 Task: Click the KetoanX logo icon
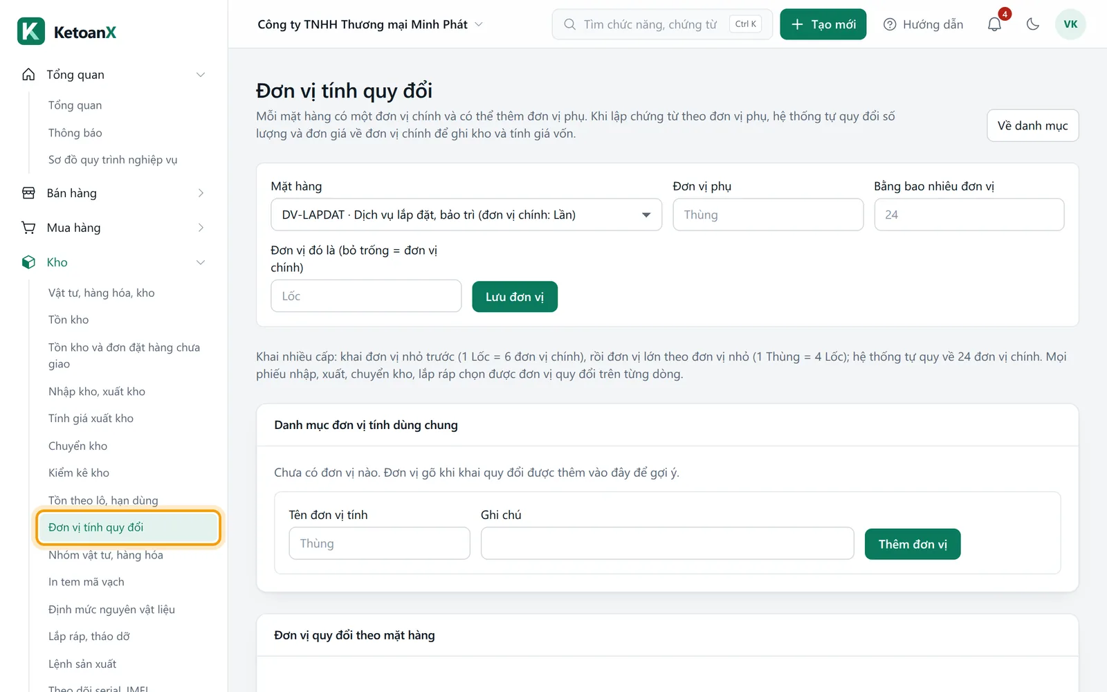(31, 31)
